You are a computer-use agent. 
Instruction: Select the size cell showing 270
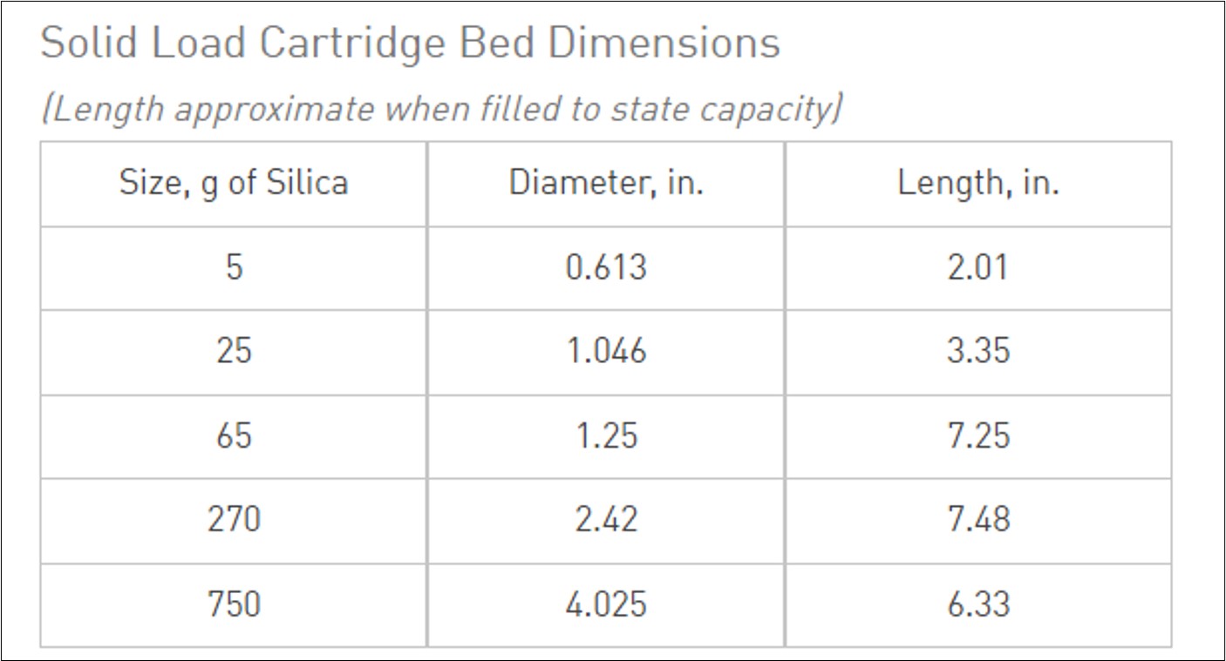point(234,519)
